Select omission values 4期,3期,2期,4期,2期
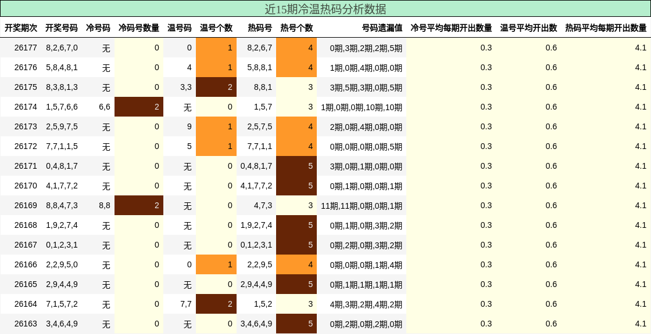This screenshot has width=651, height=334. coord(366,304)
